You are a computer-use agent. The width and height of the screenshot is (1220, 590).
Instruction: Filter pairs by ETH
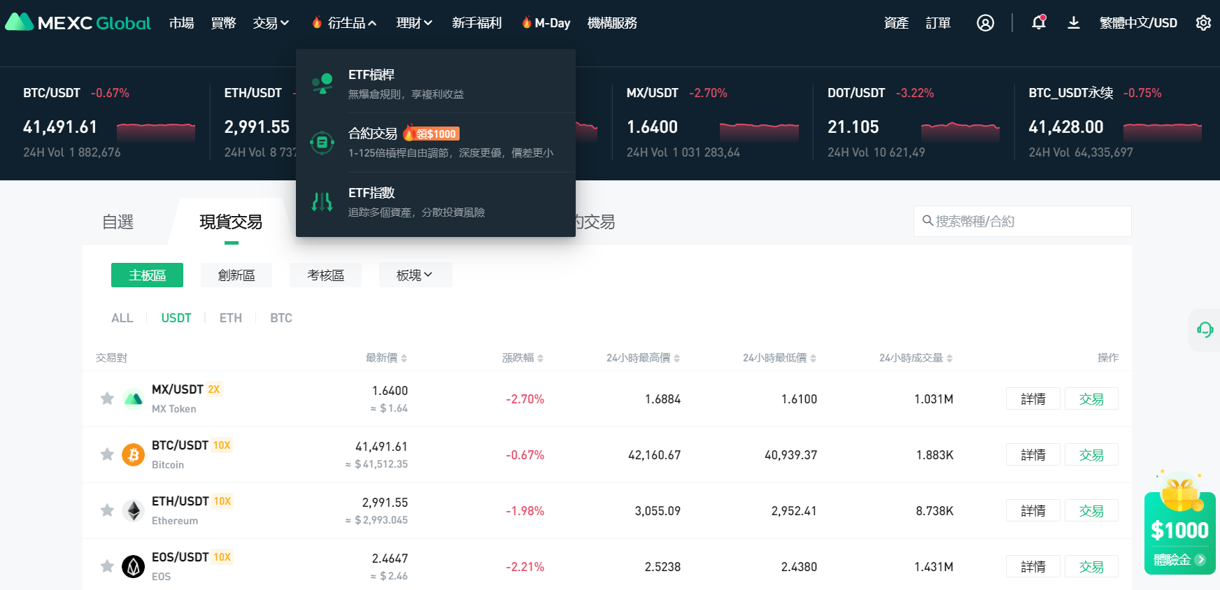pos(231,318)
